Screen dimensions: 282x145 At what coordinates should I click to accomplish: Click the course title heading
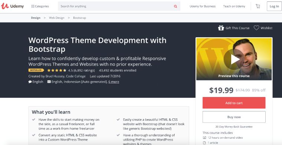point(97,45)
